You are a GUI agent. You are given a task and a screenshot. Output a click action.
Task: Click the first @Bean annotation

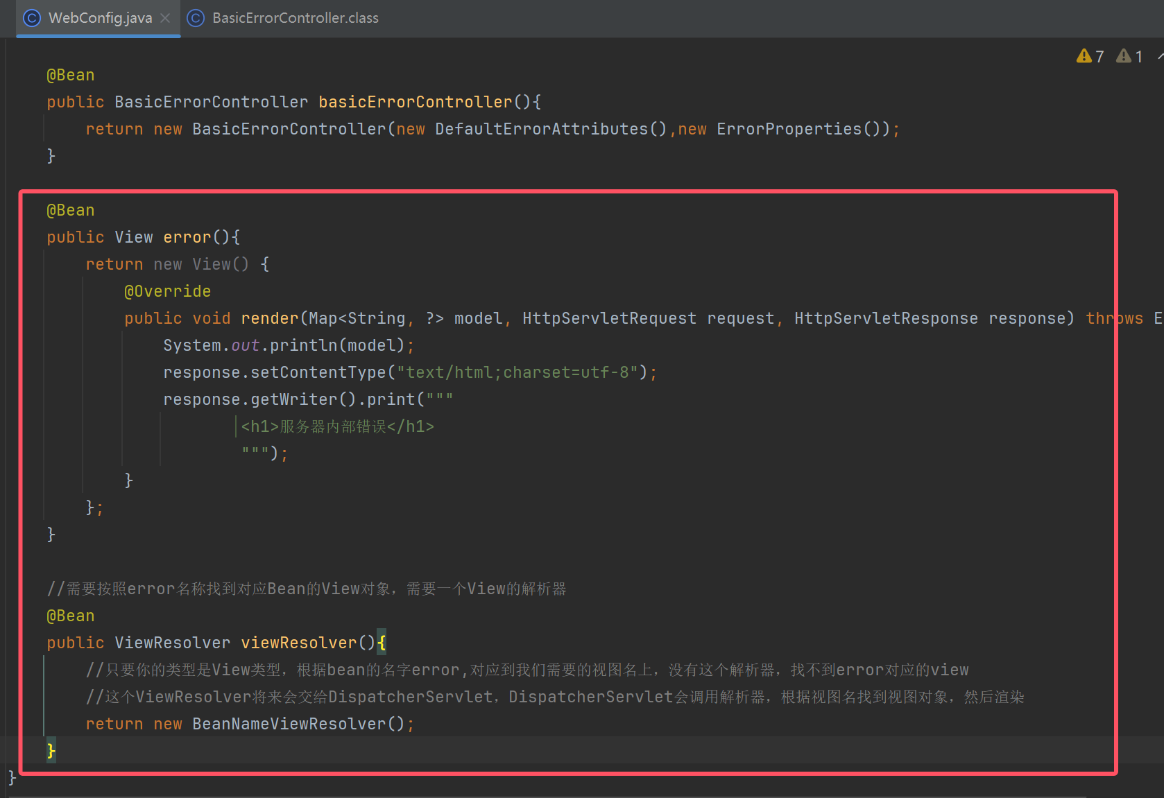[x=70, y=75]
